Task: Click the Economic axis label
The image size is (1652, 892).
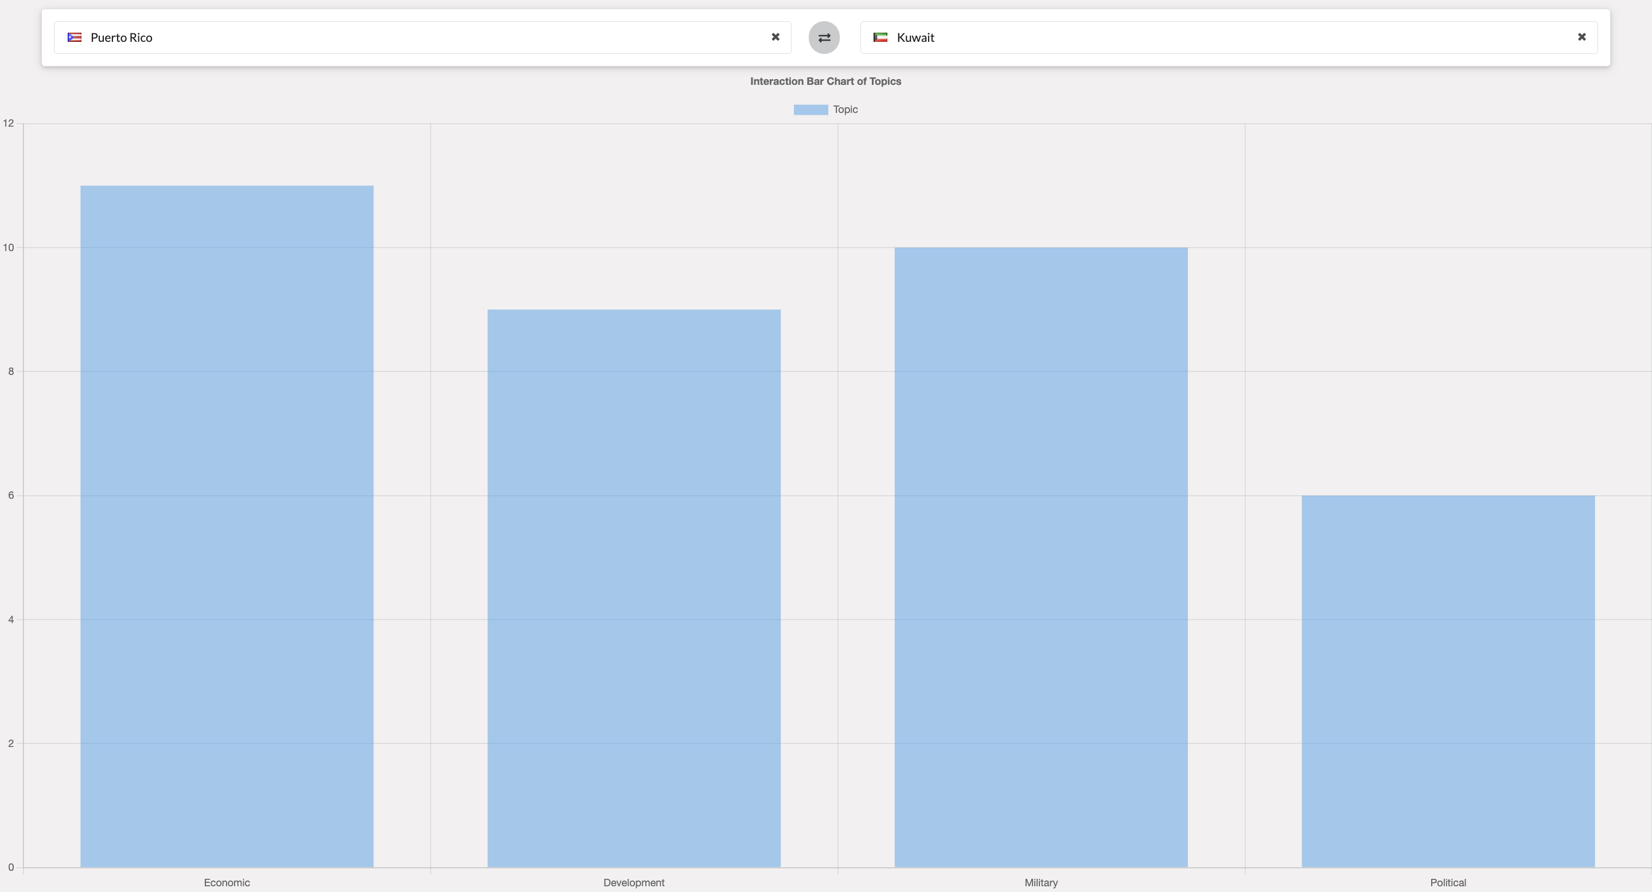Action: [x=227, y=882]
